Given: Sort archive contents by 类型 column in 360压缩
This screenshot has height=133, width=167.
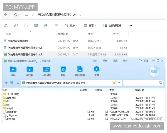Looking at the screenshot, I should click(x=112, y=90).
